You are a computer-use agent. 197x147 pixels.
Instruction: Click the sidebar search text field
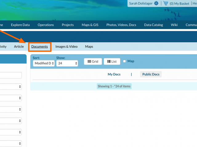[x=11, y=75]
